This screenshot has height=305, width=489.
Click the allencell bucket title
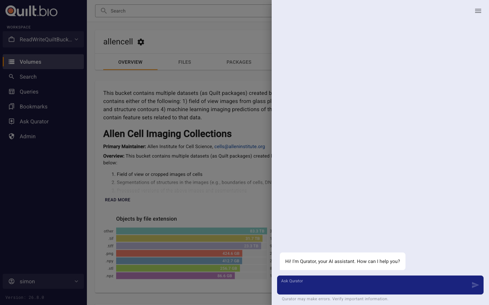coord(118,42)
